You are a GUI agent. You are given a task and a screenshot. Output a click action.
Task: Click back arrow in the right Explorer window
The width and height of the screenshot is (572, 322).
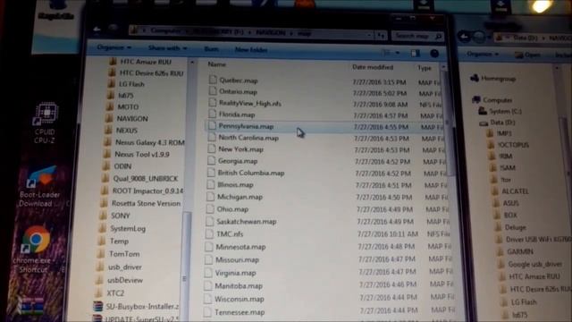click(x=465, y=37)
